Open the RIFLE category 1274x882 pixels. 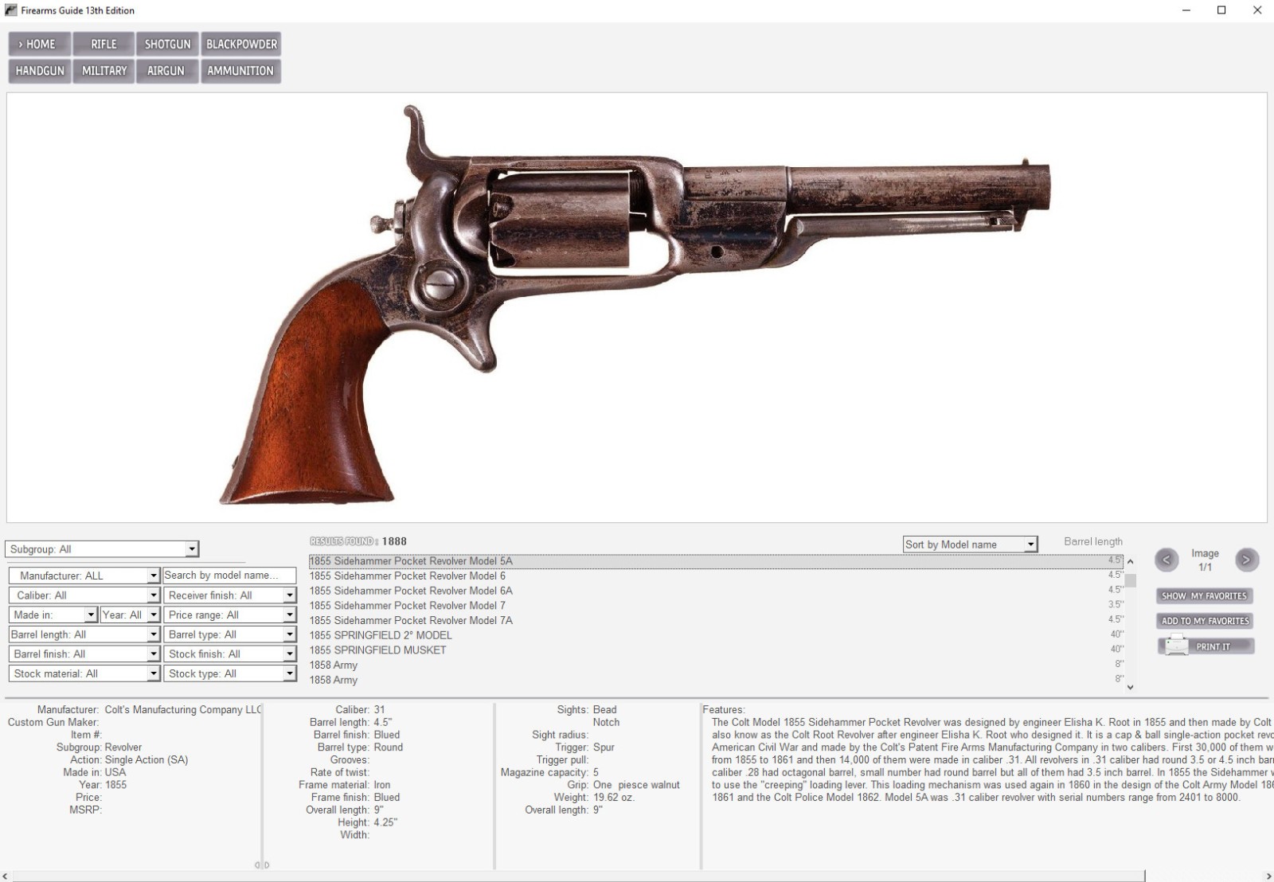point(104,44)
